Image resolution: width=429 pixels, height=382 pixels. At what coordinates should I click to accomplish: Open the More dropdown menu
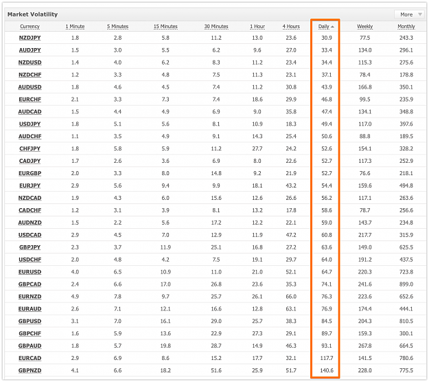pos(410,14)
